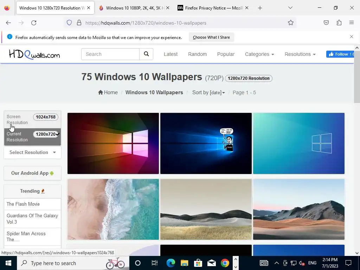Image resolution: width=360 pixels, height=270 pixels.
Task: Close the Firefox Privacy Notice tab
Action: (247, 8)
